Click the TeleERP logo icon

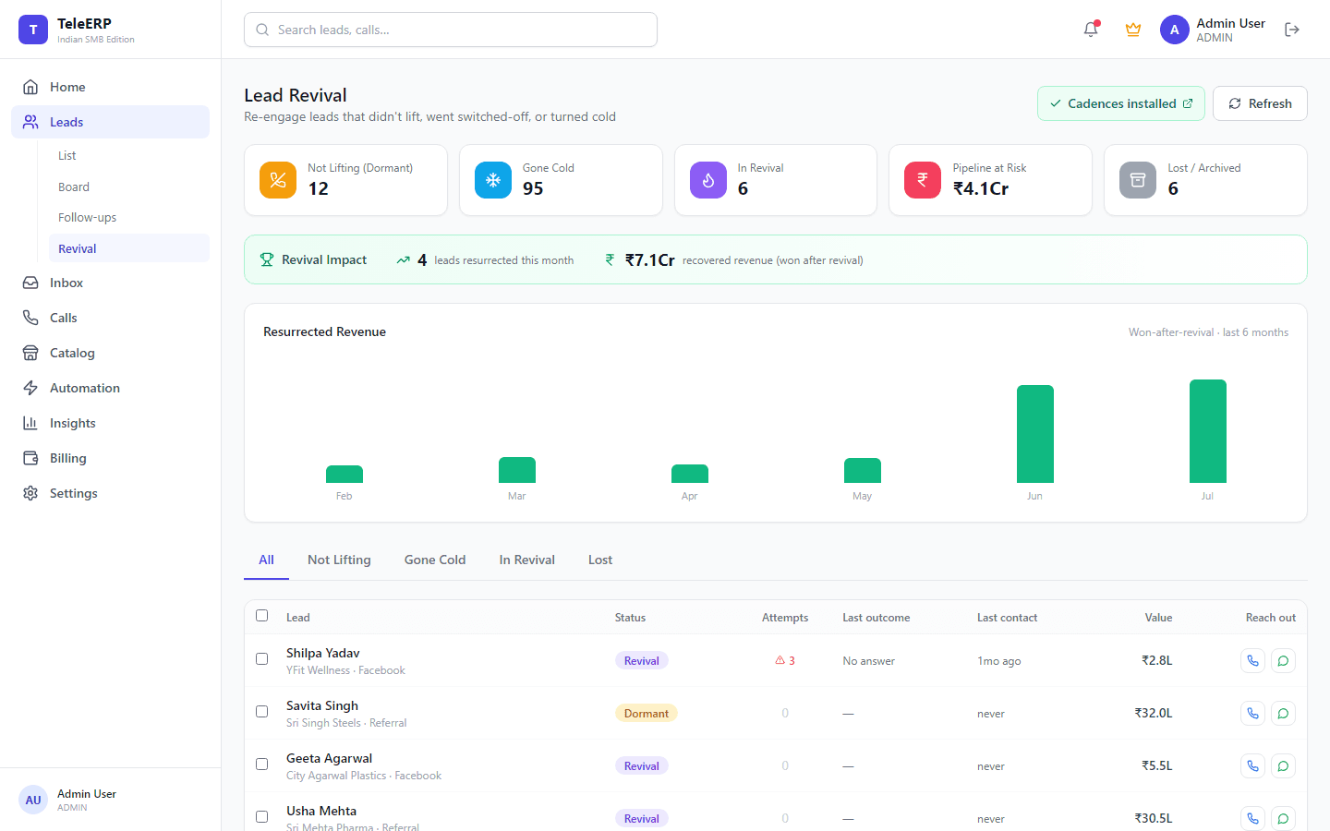coord(33,30)
